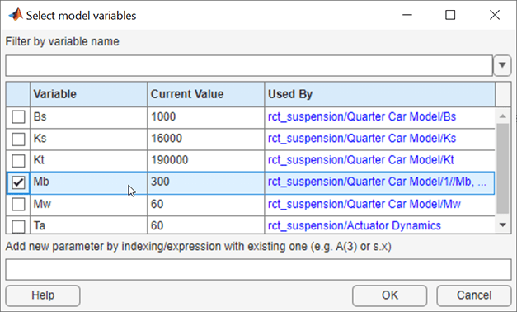Uncheck the Mb variable checkbox

click(18, 182)
